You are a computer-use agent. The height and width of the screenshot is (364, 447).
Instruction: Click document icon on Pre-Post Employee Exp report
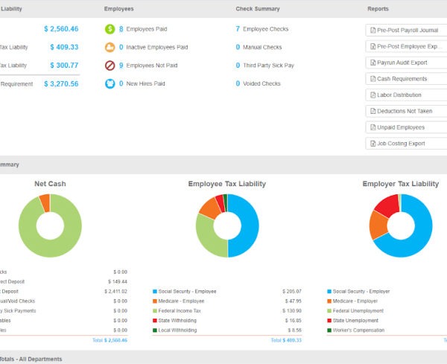point(372,46)
